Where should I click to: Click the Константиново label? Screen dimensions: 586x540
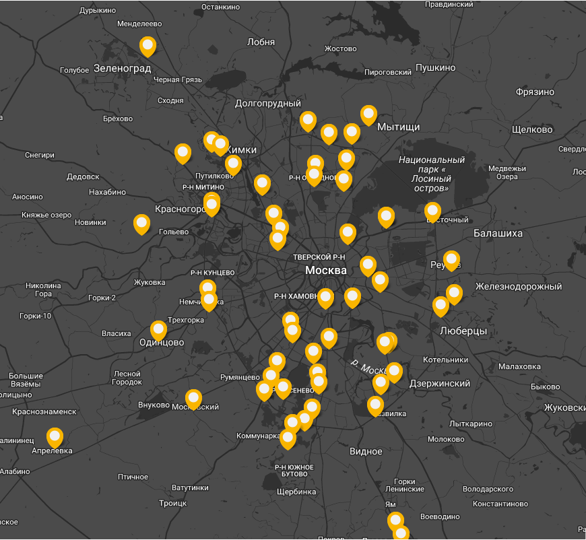tap(500, 504)
